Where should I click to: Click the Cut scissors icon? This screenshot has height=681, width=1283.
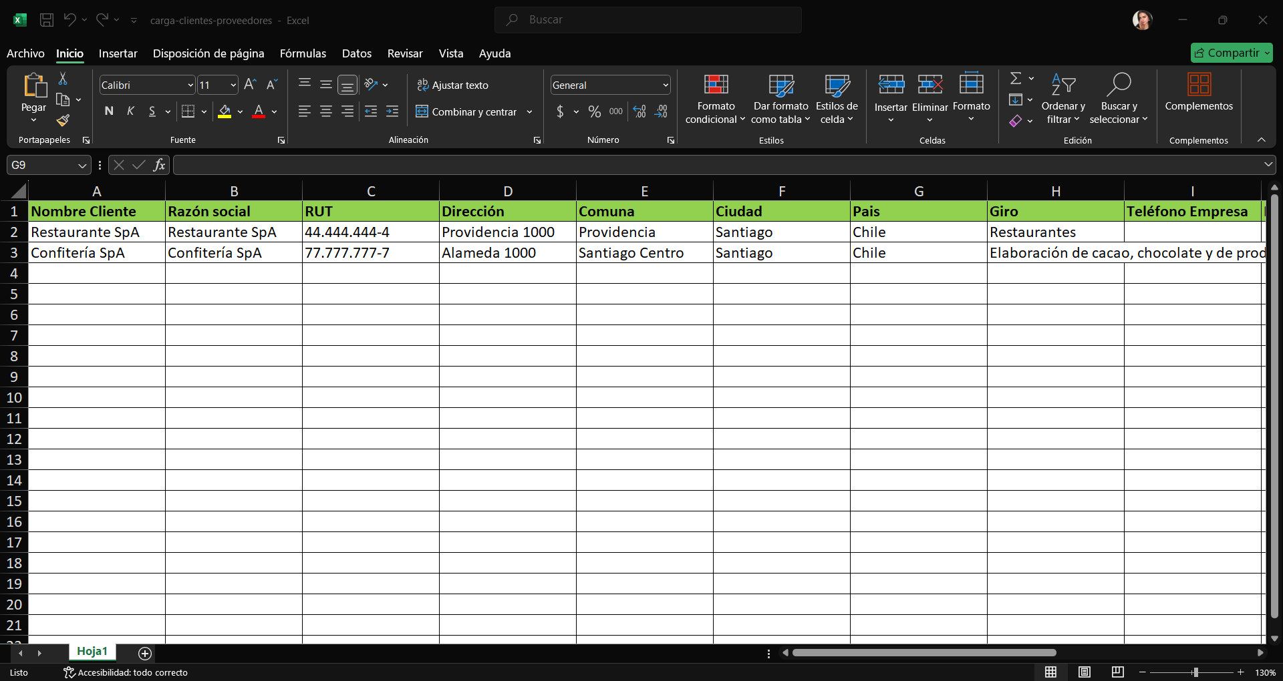[x=63, y=79]
